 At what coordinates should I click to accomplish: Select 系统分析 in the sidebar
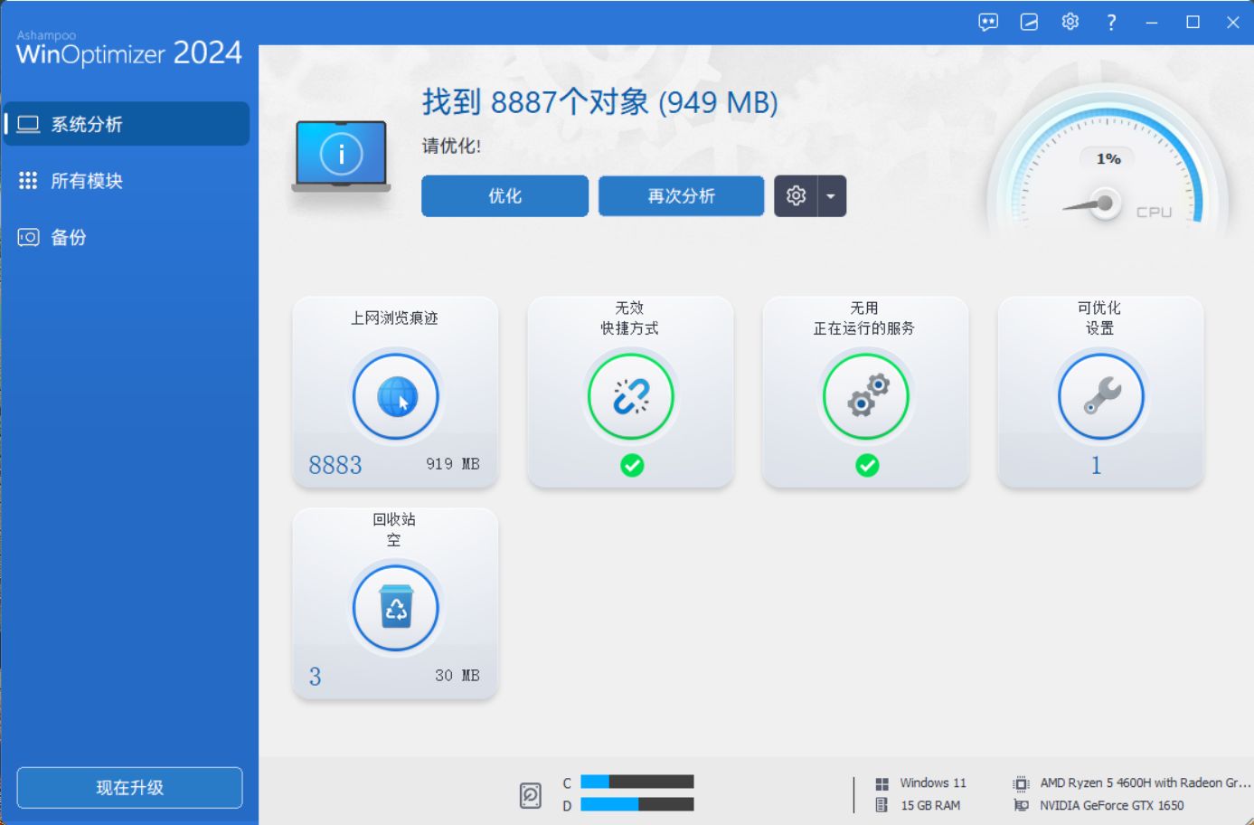click(x=127, y=124)
